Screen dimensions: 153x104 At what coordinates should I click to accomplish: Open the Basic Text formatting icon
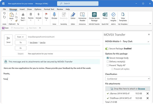coord(23,14)
